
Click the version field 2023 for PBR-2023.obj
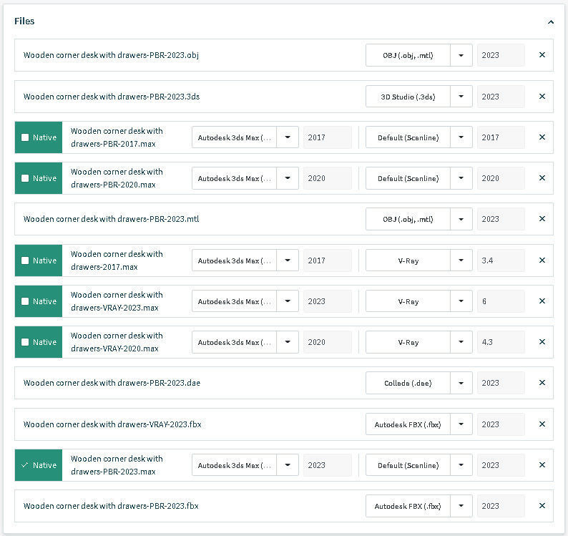point(500,55)
